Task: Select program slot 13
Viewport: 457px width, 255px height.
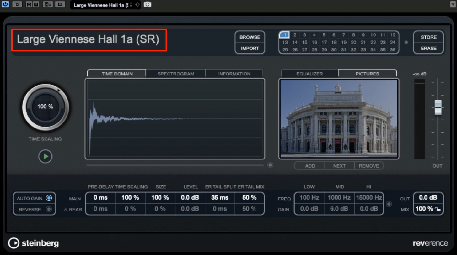Action: pyautogui.click(x=285, y=42)
